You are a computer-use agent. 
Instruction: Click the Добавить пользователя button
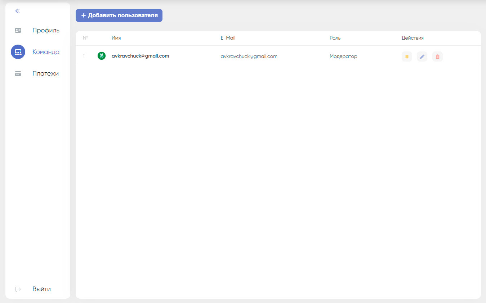(x=119, y=15)
